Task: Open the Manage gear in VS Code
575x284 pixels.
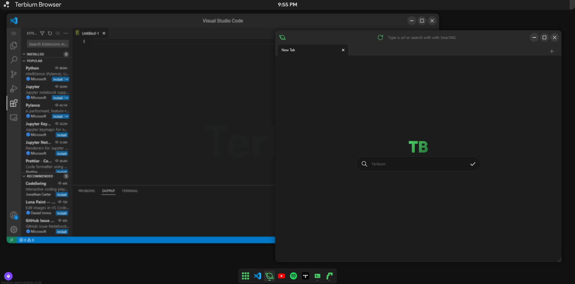Action: 14,229
